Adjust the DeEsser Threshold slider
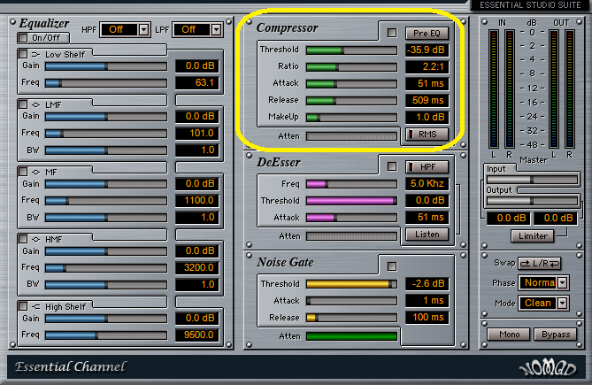The width and height of the screenshot is (592, 385). [x=351, y=201]
